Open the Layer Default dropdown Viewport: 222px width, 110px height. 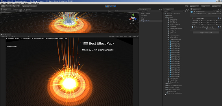tap(216, 14)
